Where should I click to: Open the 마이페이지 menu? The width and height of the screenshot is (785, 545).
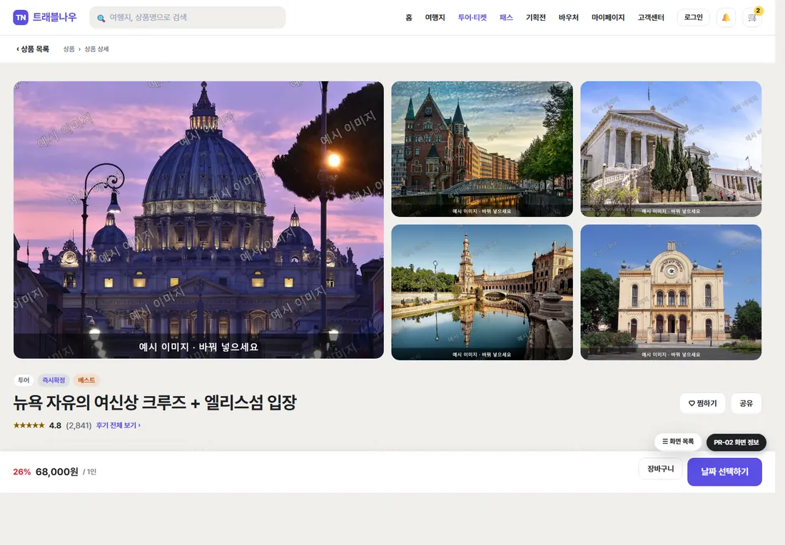608,18
